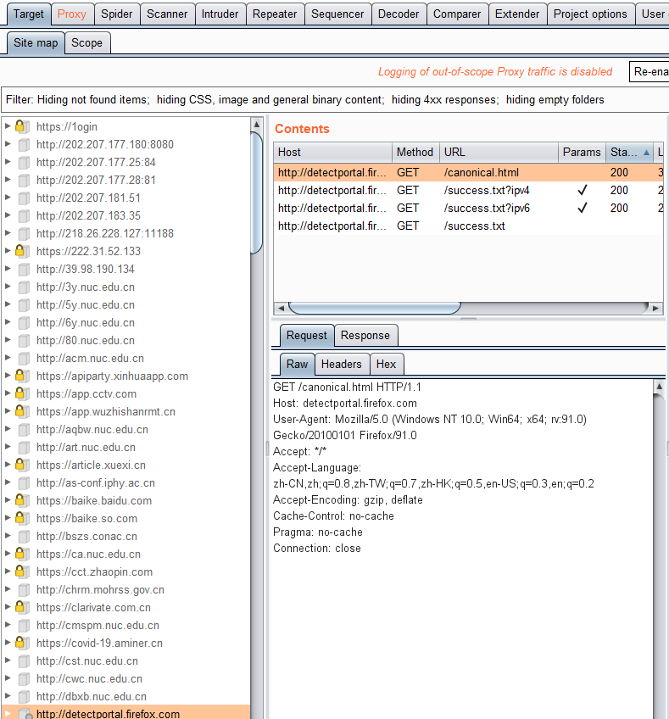The image size is (669, 719).
Task: Open the Scope sub-tab
Action: (x=87, y=43)
